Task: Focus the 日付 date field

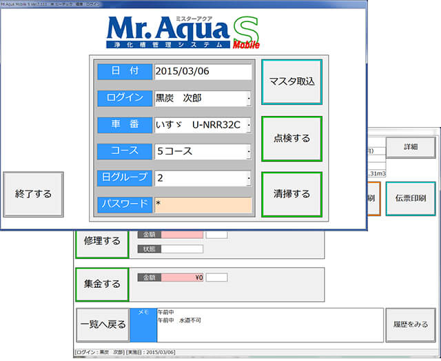Action: point(203,72)
